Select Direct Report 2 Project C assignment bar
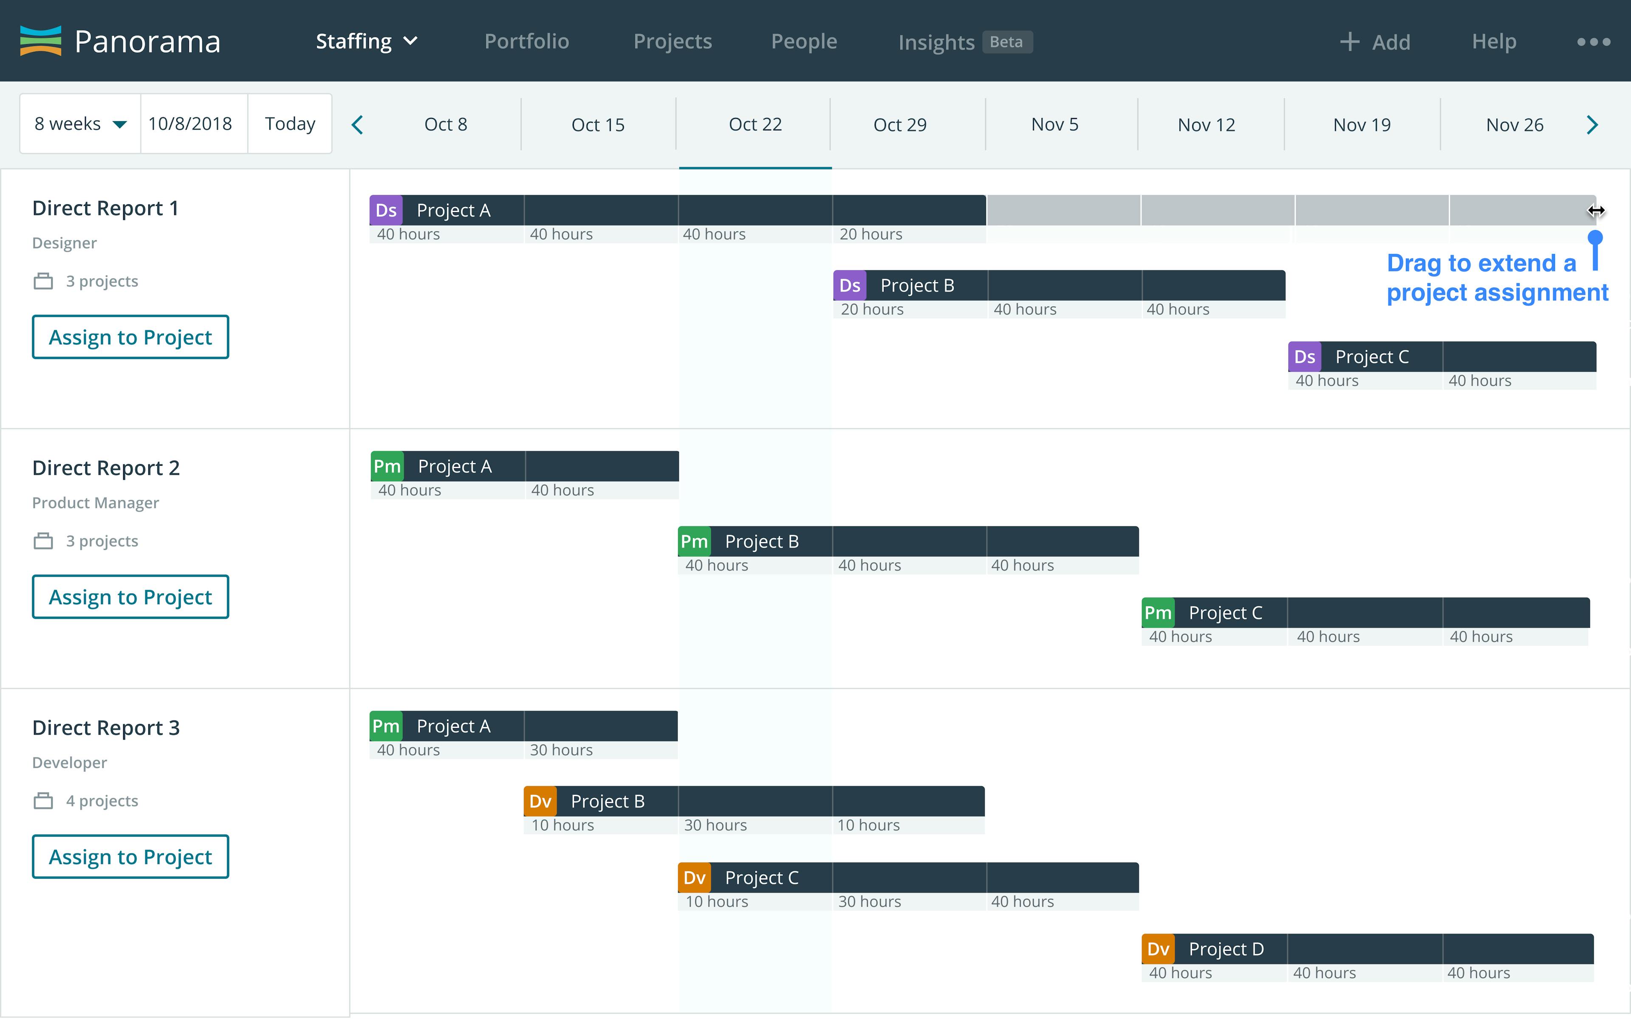 point(1366,613)
